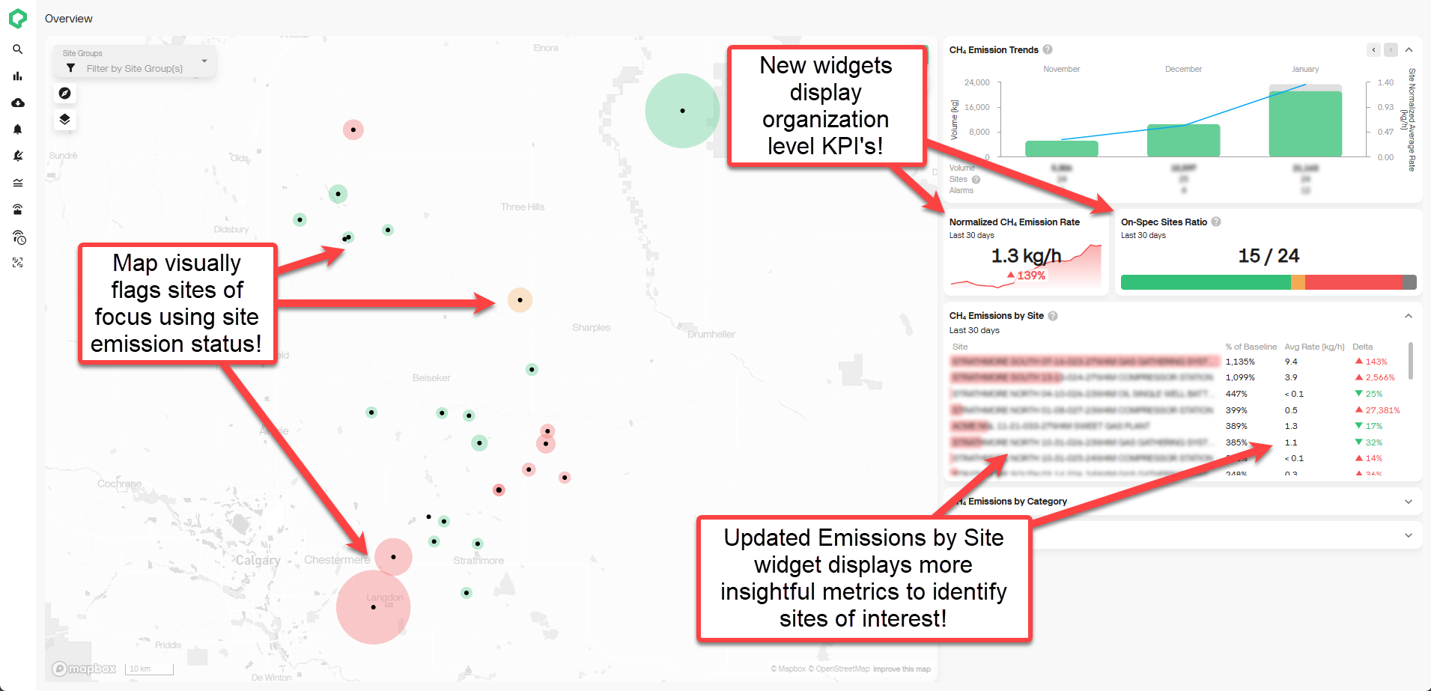The height and width of the screenshot is (691, 1431).
Task: Click the help icon beside CH₄ Emission Trends
Action: click(x=1048, y=50)
